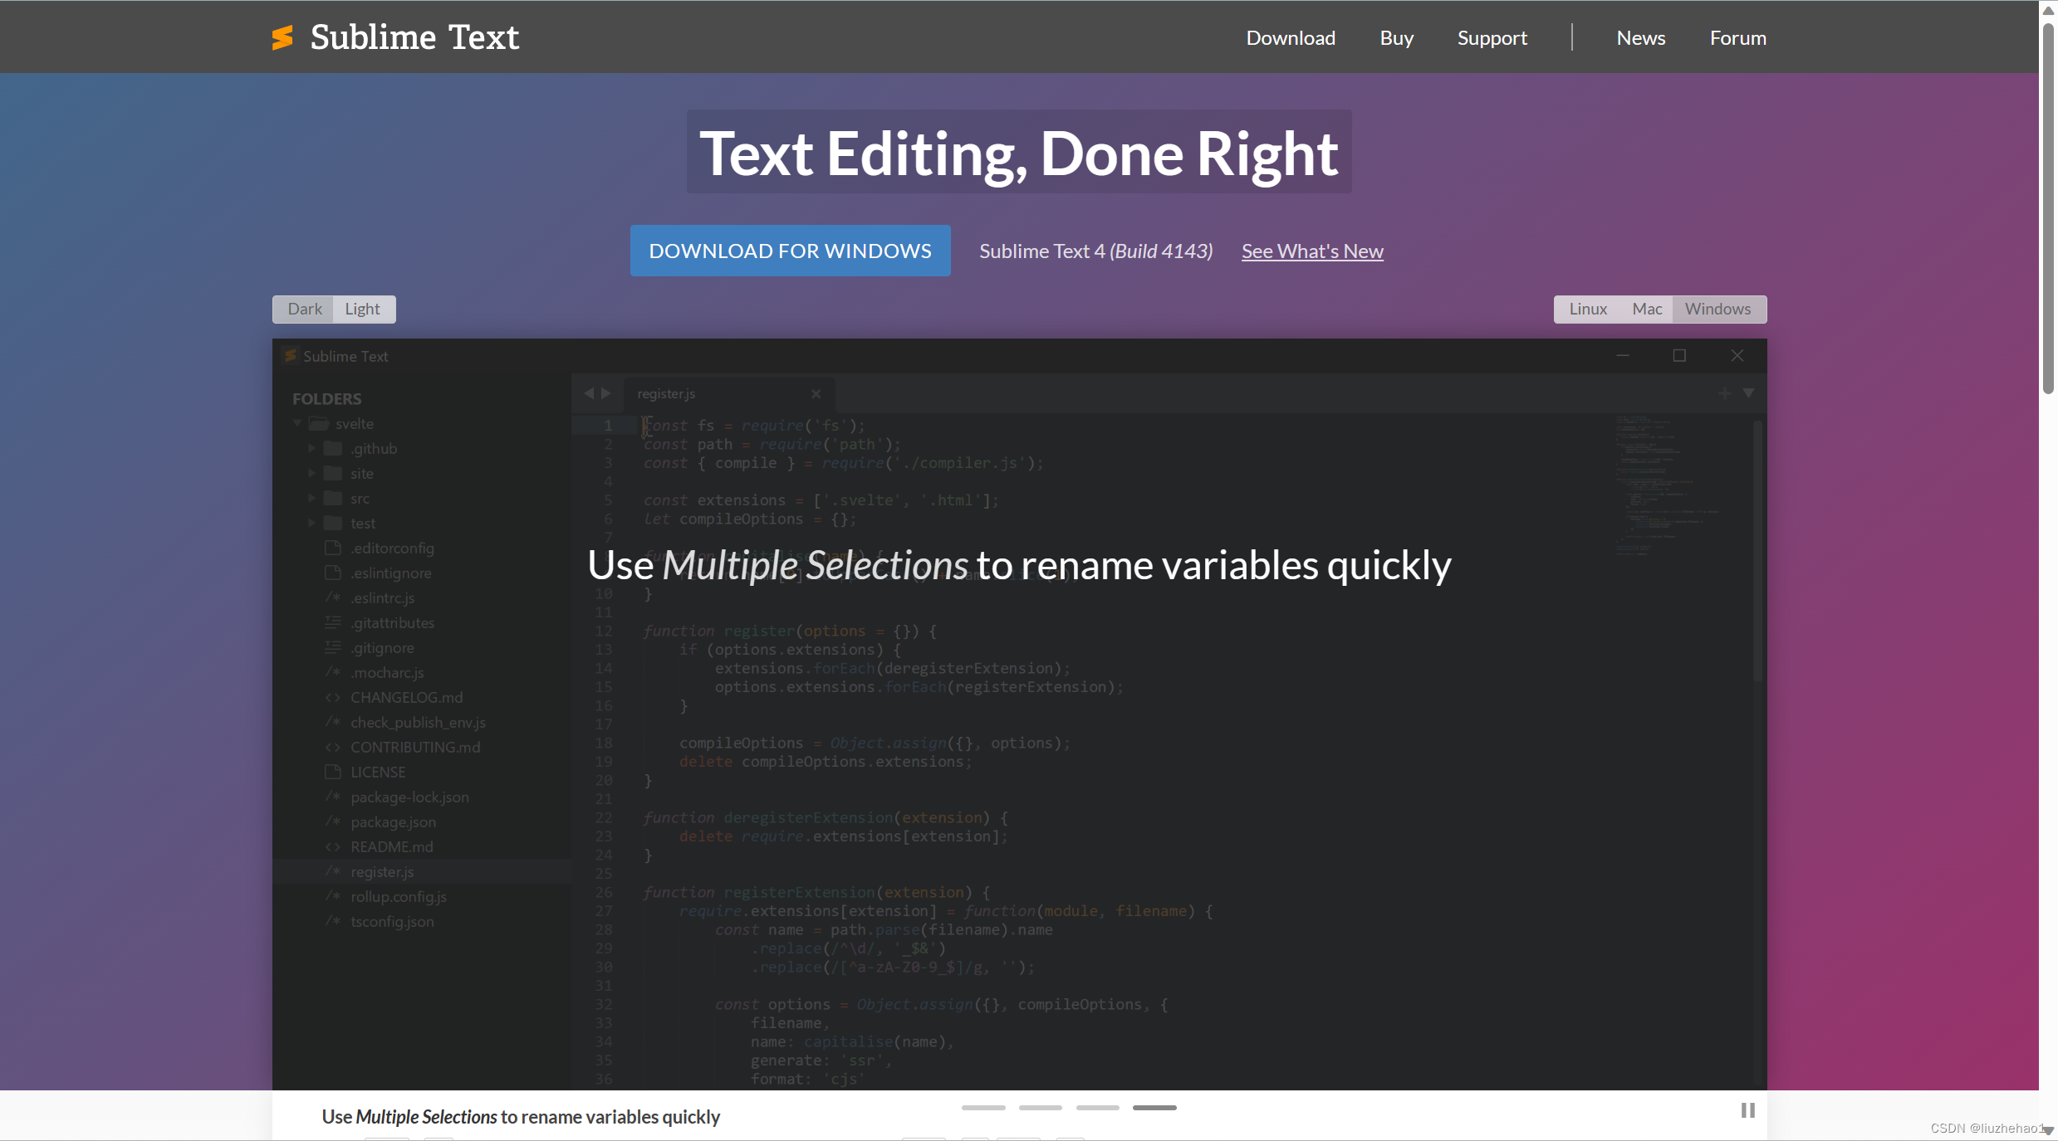Click the tab list dropdown triangle in editor
This screenshot has width=2058, height=1141.
(x=1748, y=393)
